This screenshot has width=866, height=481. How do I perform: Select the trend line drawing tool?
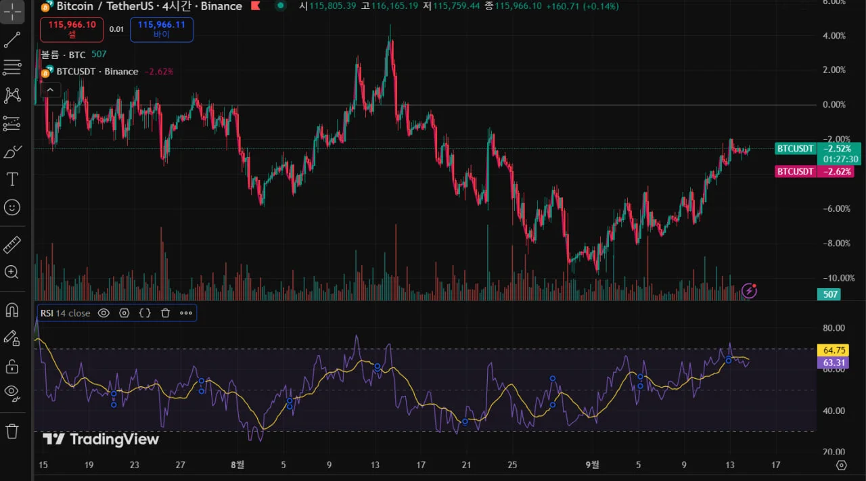(x=12, y=41)
